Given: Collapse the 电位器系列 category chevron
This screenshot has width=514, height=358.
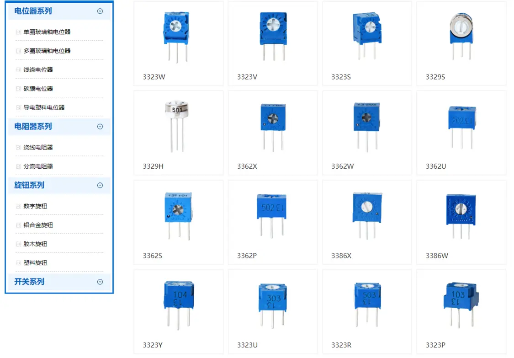Looking at the screenshot, I should tap(100, 11).
